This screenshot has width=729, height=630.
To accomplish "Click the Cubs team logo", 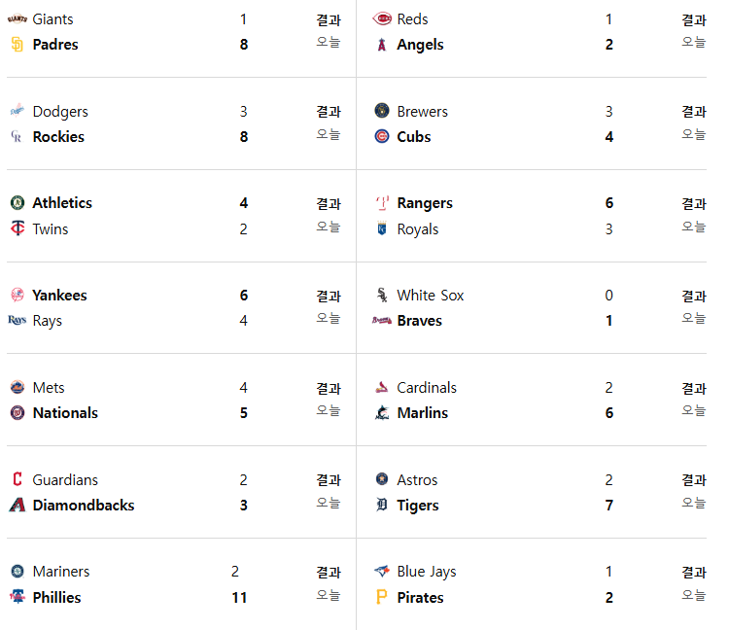I will click(382, 137).
